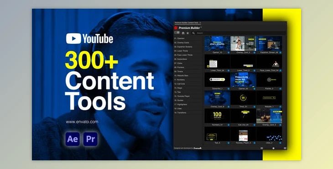Favorite the Call_Out_04 item star
The height and width of the screenshot is (169, 333).
point(255,125)
